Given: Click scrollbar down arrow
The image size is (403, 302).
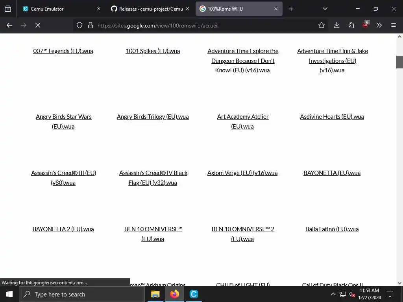Looking at the screenshot, I should (399, 283).
